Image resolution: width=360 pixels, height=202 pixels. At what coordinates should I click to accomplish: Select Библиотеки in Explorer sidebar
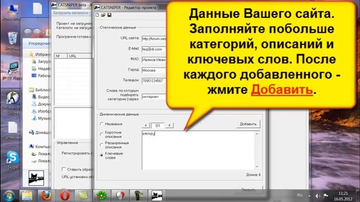point(39,90)
